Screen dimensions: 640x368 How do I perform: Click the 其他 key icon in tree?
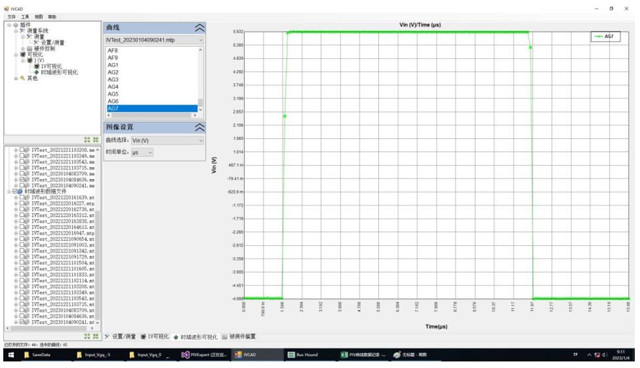pos(22,78)
